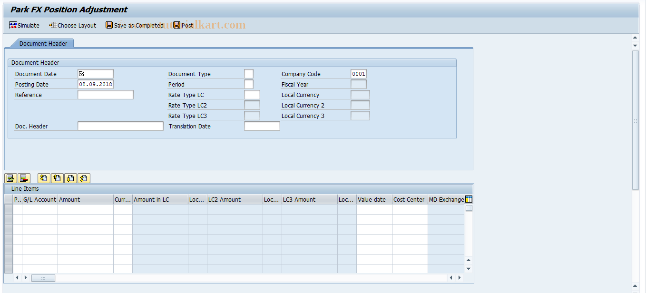The image size is (646, 293).
Task: Click first row Amount cell
Action: click(86, 209)
